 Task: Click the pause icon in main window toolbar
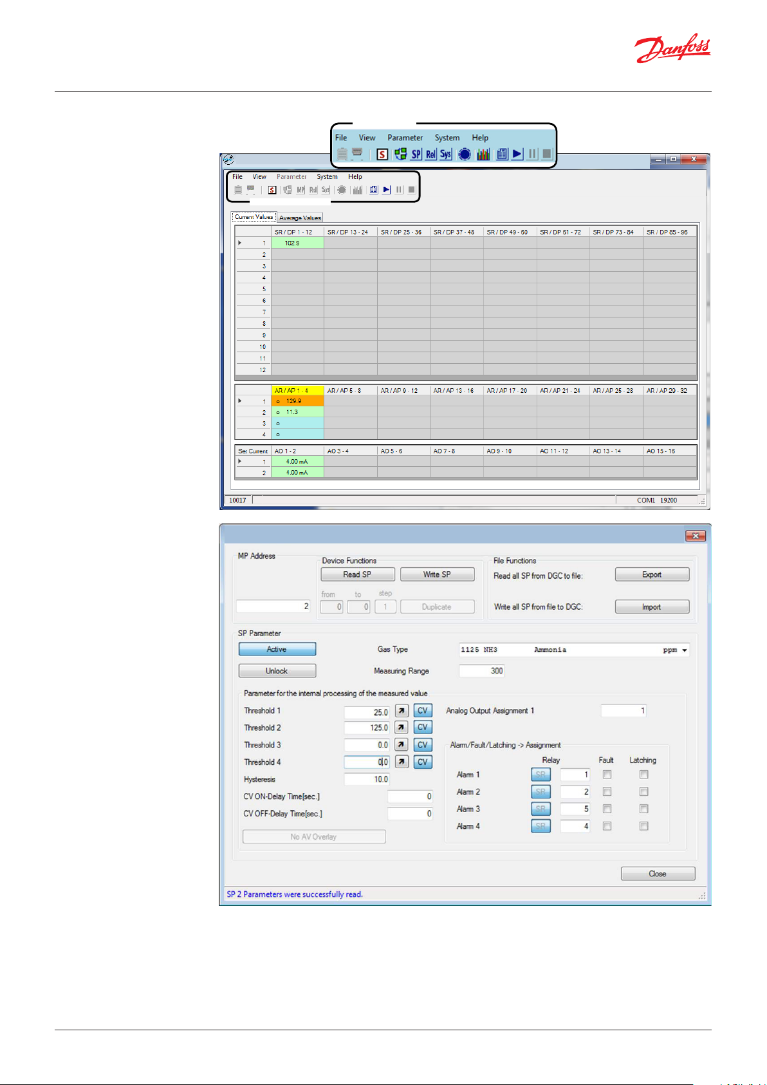[399, 190]
